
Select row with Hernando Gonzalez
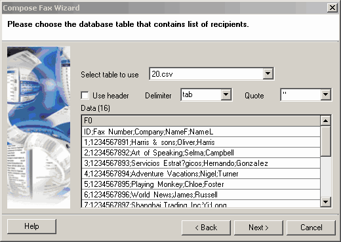point(201,163)
